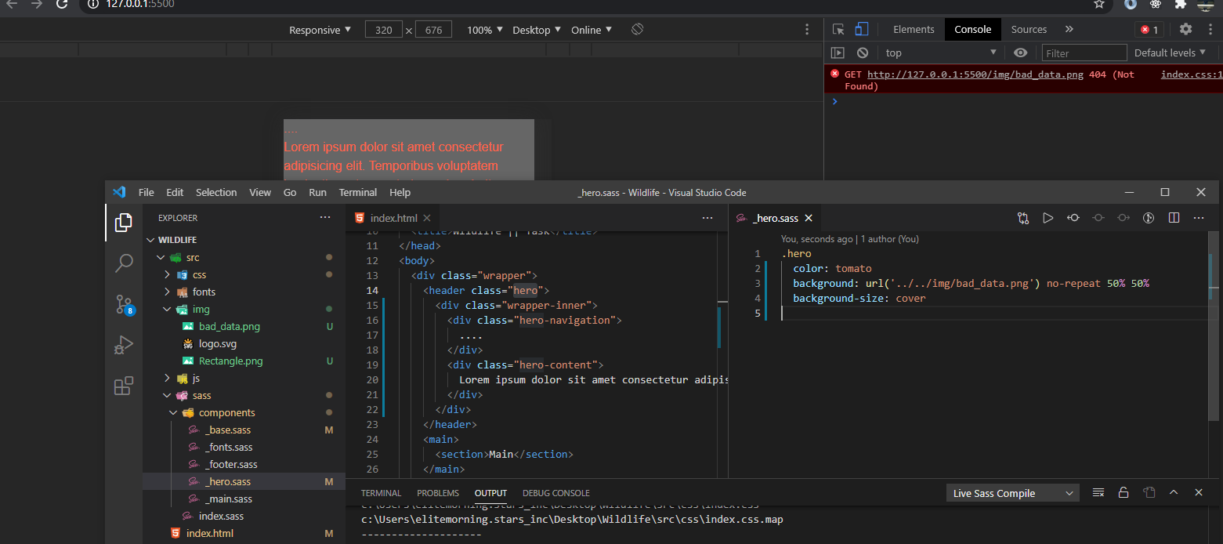Click the console Filter input field

tap(1084, 53)
